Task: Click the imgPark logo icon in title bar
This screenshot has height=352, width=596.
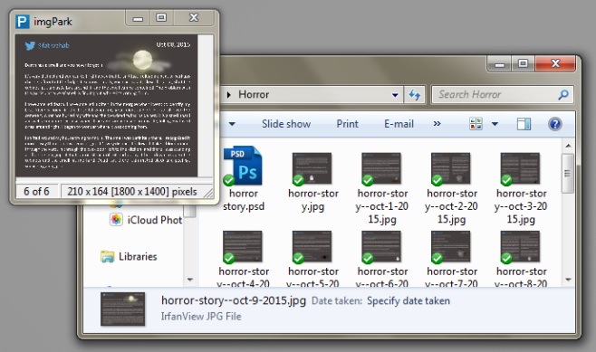Action: tap(23, 22)
